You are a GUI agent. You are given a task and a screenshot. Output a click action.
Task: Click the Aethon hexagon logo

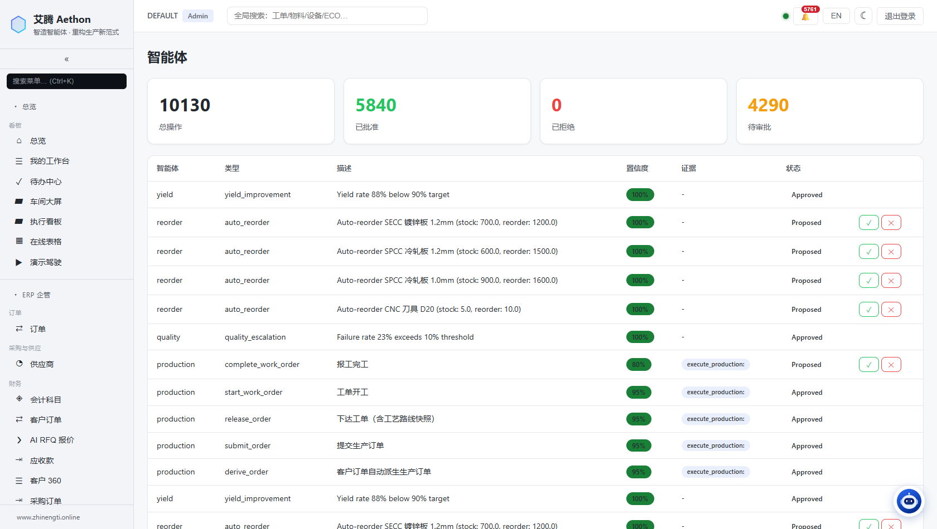point(18,25)
